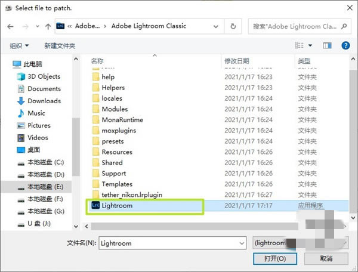Sort by 名称 column header
Image resolution: width=358 pixels, height=272 pixels.
pyautogui.click(x=97, y=61)
